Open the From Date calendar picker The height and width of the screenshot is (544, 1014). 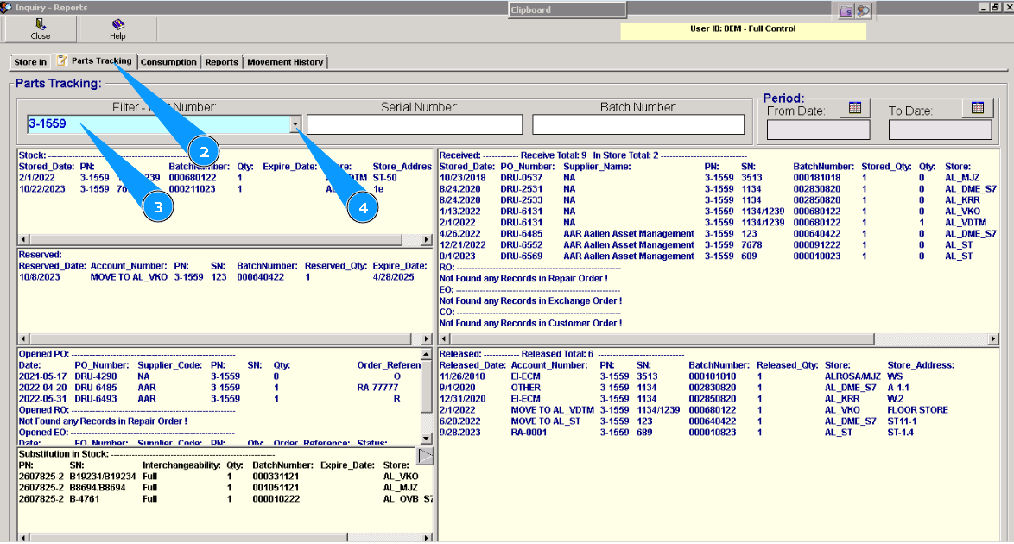point(855,108)
